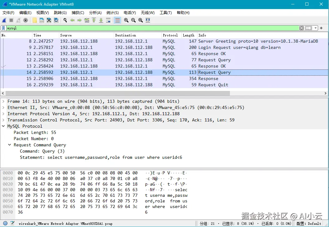The height and width of the screenshot is (227, 329).
Task: Open the 文件(F) menu
Action: [x=8, y=13]
